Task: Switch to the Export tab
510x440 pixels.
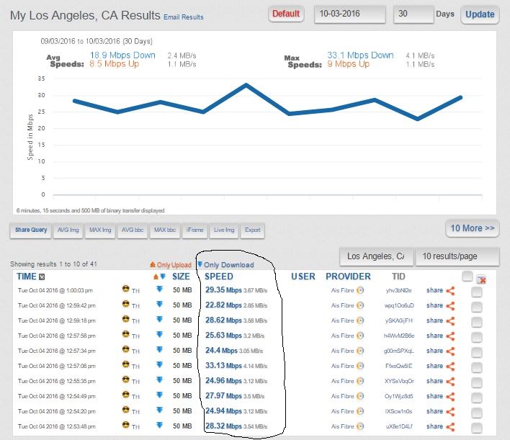Action: point(252,230)
